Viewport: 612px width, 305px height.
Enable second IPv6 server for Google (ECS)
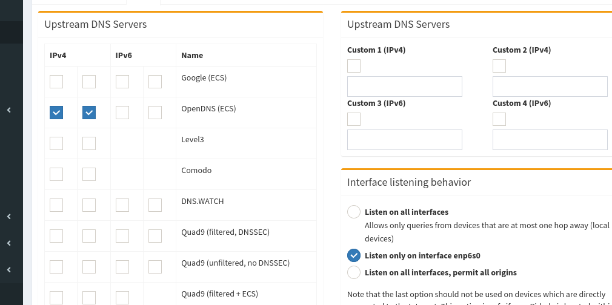tap(155, 82)
